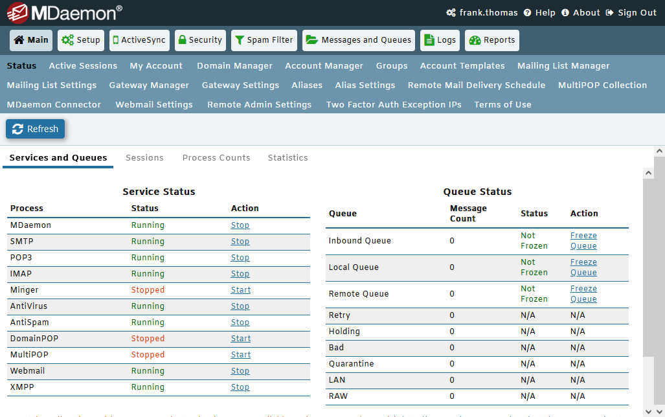The height and width of the screenshot is (417, 665).
Task: Open Messages and Queues folder icon
Action: coord(311,40)
